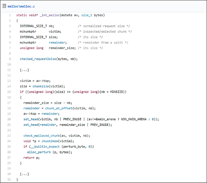The height and width of the screenshot is (183, 207).
Task: Select remainder_size = size - nb; line
Action: pyautogui.click(x=48, y=103)
